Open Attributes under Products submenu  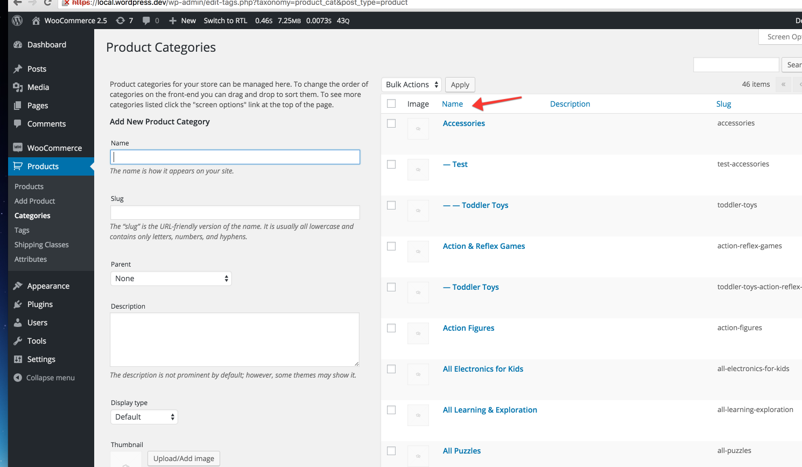click(31, 259)
